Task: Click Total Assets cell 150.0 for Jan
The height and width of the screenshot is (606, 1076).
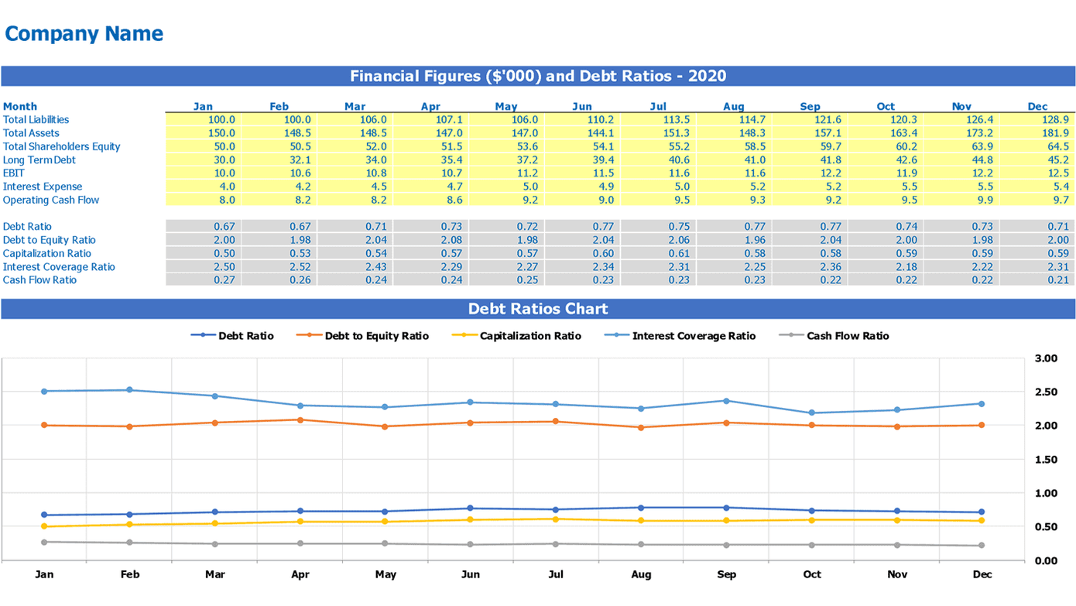Action: [x=203, y=133]
